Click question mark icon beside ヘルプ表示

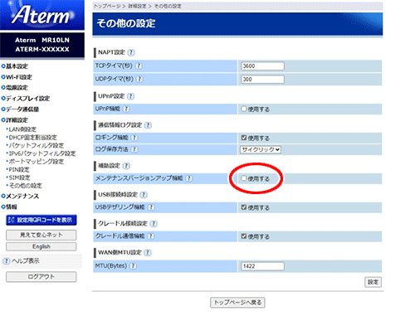tap(6, 260)
